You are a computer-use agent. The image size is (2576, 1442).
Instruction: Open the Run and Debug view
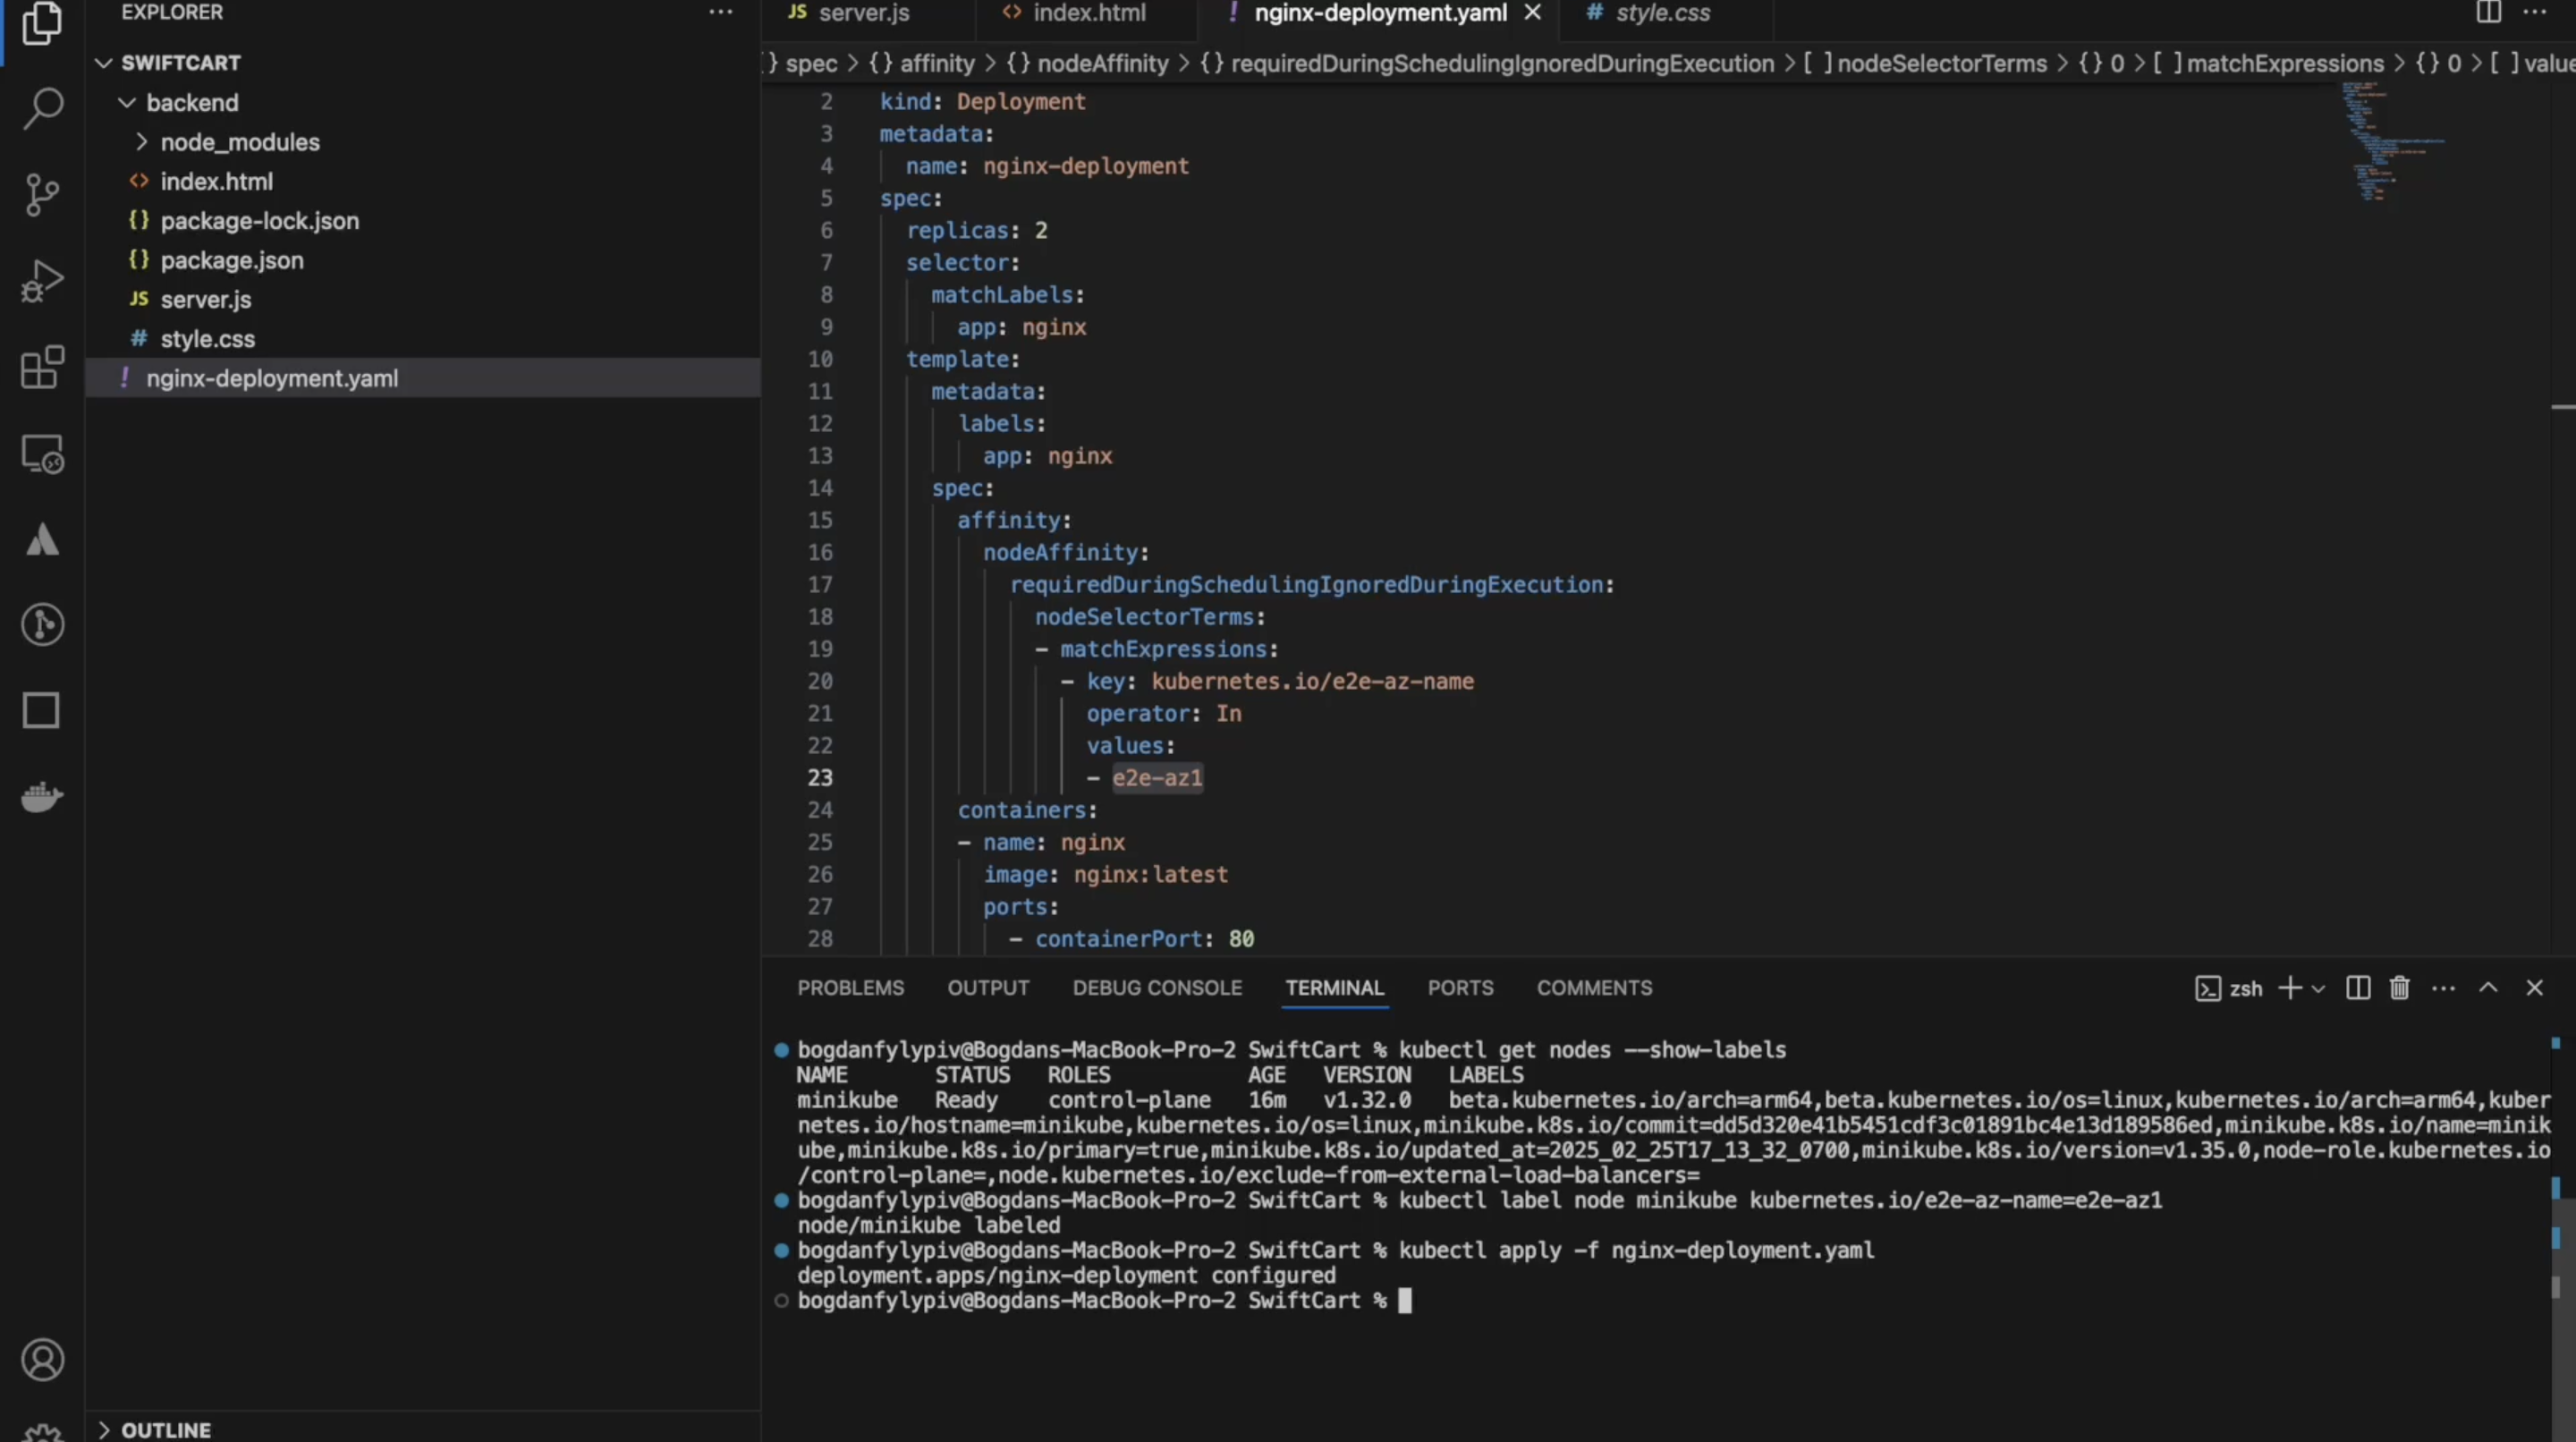tap(42, 281)
